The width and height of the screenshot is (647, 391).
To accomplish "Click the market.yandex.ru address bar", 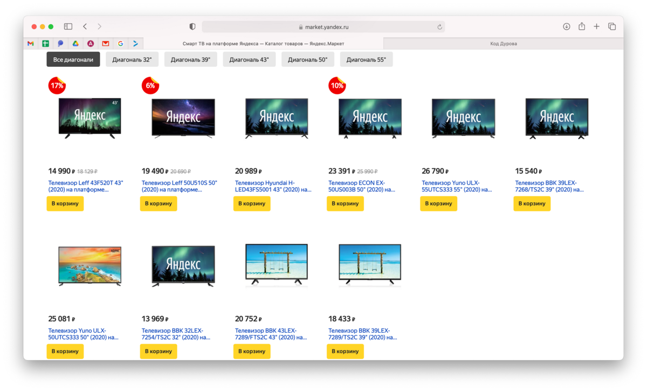I will 323,27.
